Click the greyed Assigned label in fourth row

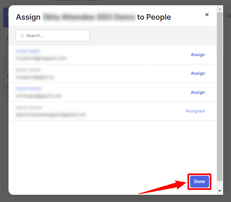pyautogui.click(x=195, y=111)
